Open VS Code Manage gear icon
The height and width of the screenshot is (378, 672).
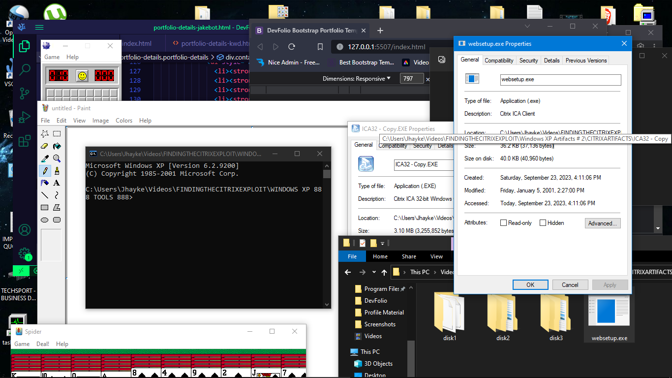[x=25, y=253]
